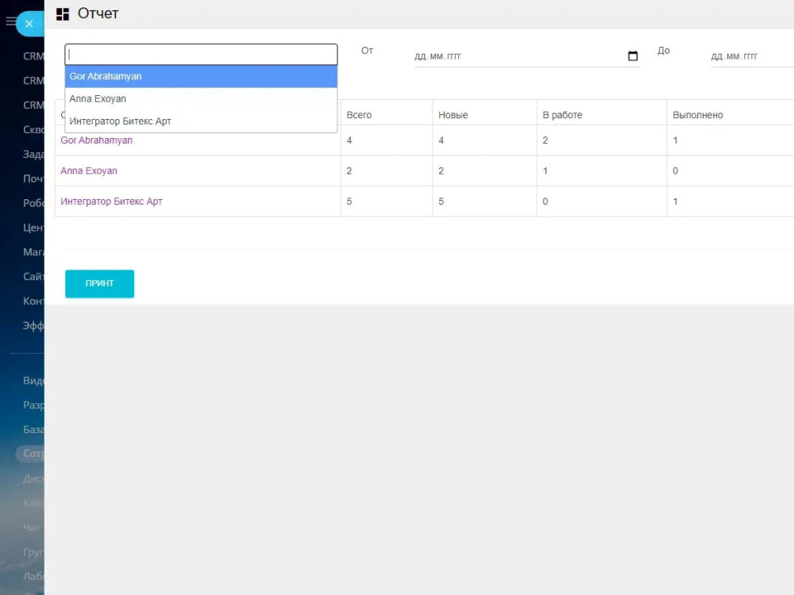This screenshot has width=794, height=595.
Task: Click the Всего column header
Action: [x=359, y=115]
